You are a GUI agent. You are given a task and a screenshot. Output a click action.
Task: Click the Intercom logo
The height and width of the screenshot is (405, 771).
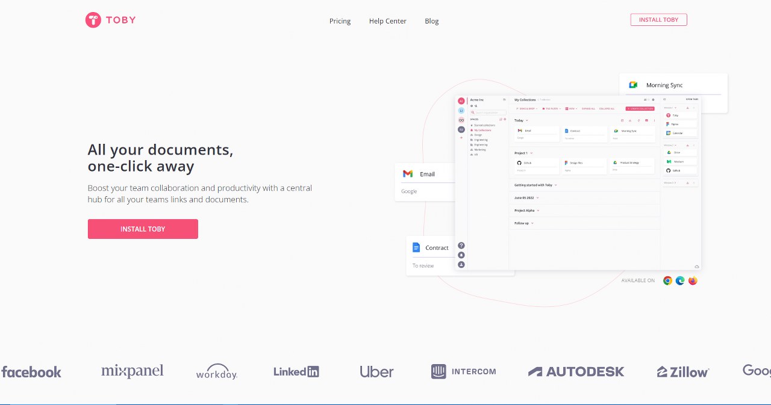pos(464,371)
